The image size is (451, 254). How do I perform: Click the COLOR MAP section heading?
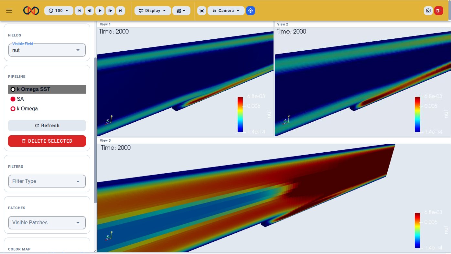(x=19, y=249)
